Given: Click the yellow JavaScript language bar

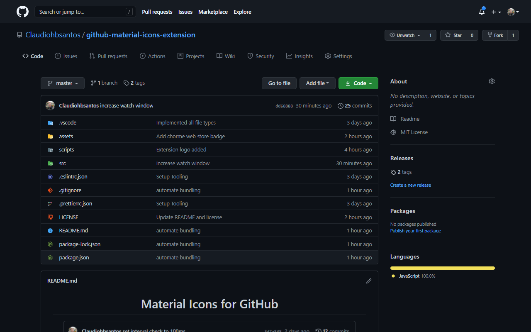Looking at the screenshot, I should click(442, 268).
